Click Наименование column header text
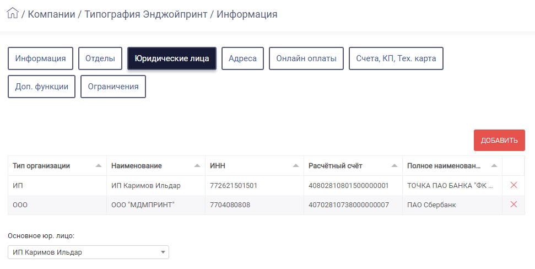This screenshot has height=269, width=535. coord(137,166)
